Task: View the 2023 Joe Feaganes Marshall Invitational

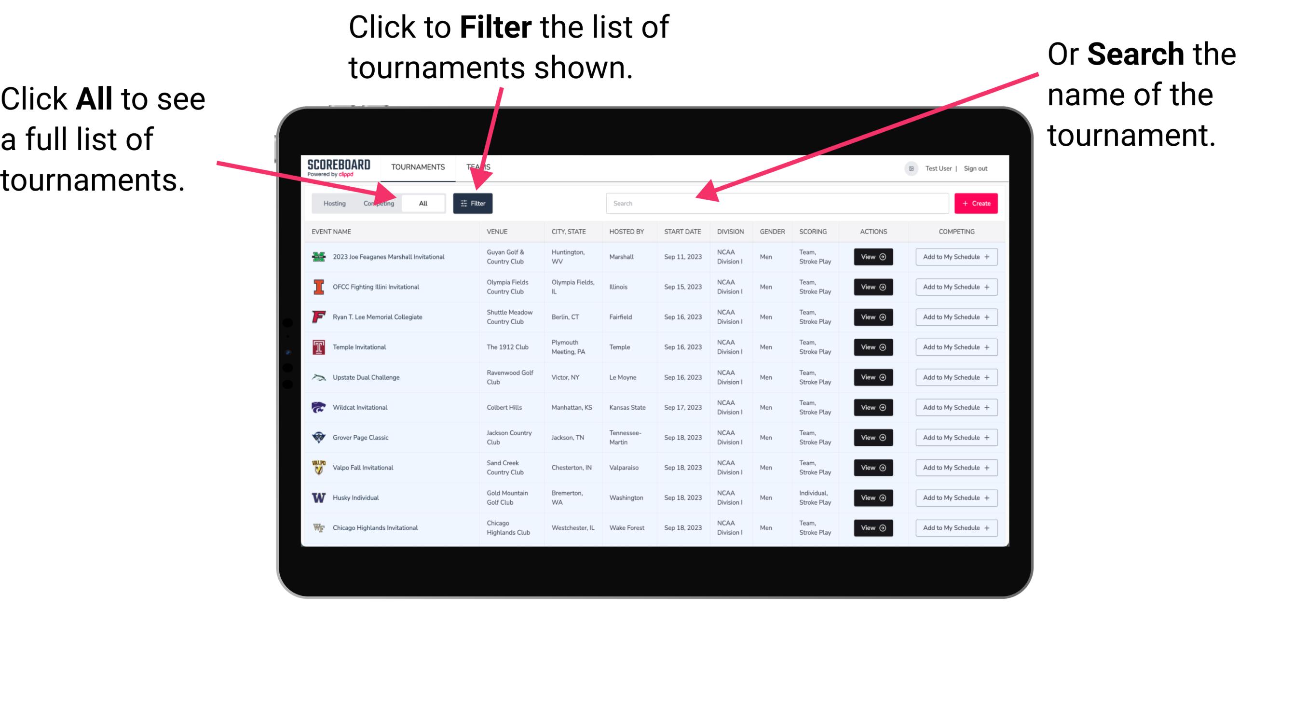Action: coord(873,257)
